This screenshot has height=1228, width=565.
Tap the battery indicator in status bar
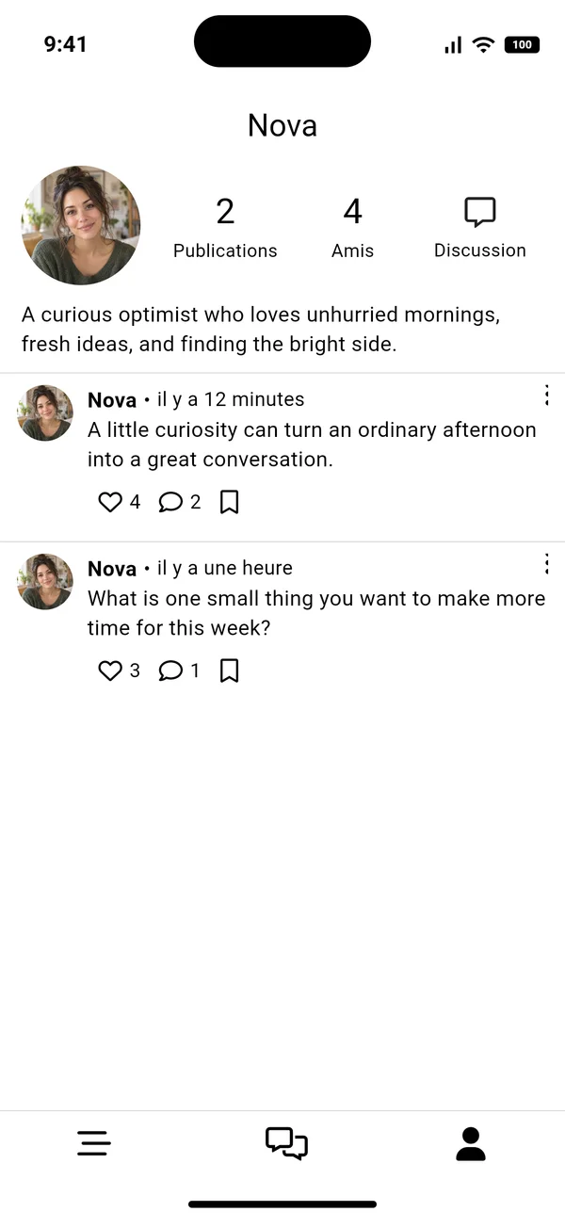coord(523,44)
